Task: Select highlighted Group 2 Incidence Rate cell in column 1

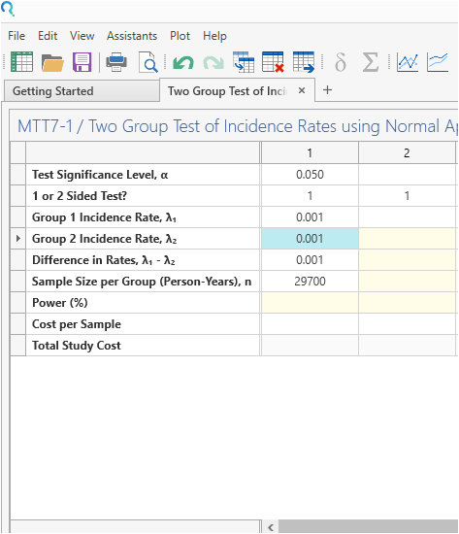Action: pos(310,239)
